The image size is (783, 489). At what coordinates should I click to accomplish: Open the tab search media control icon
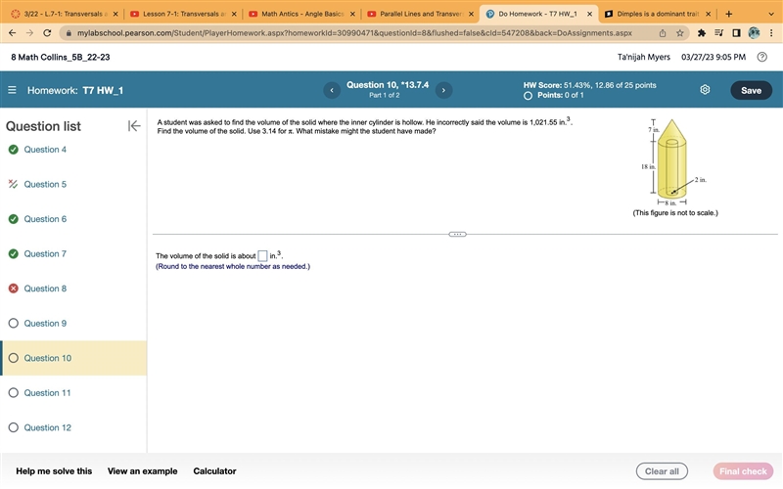[x=718, y=33]
